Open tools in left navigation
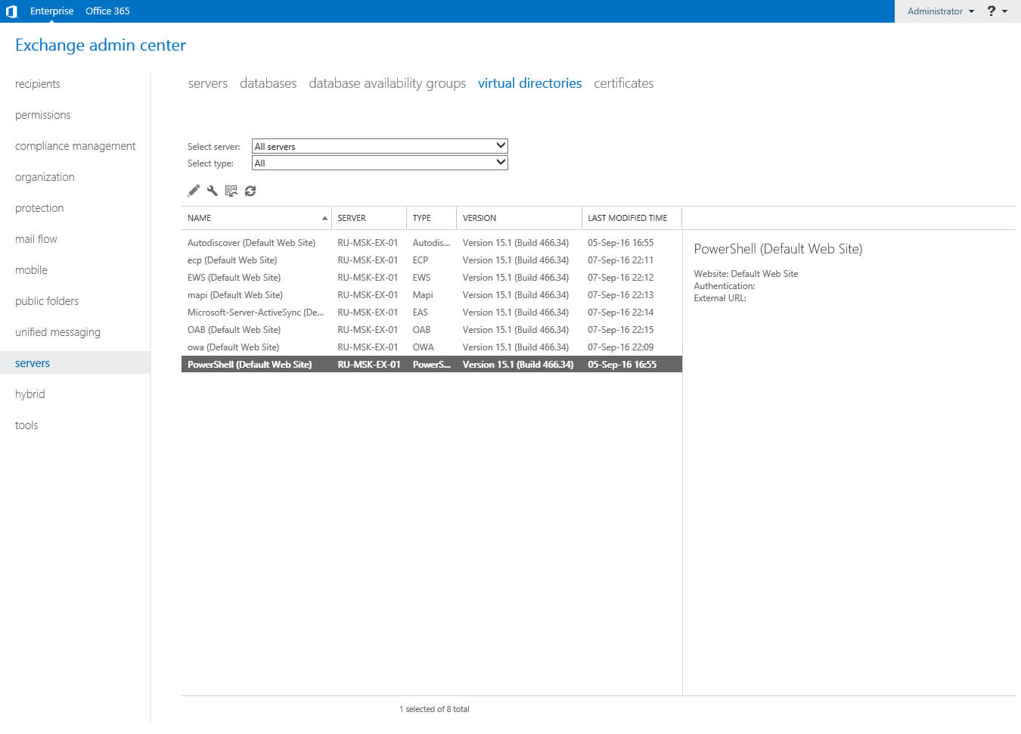Image resolution: width=1021 pixels, height=734 pixels. (26, 425)
